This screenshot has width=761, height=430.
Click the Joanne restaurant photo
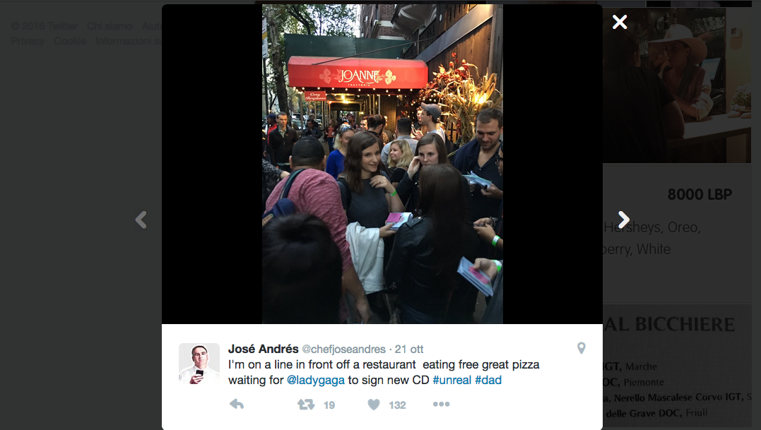click(382, 164)
